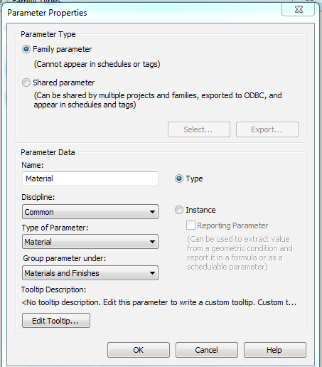The image size is (322, 367).
Task: Confirm with the OK button
Action: pyautogui.click(x=139, y=350)
